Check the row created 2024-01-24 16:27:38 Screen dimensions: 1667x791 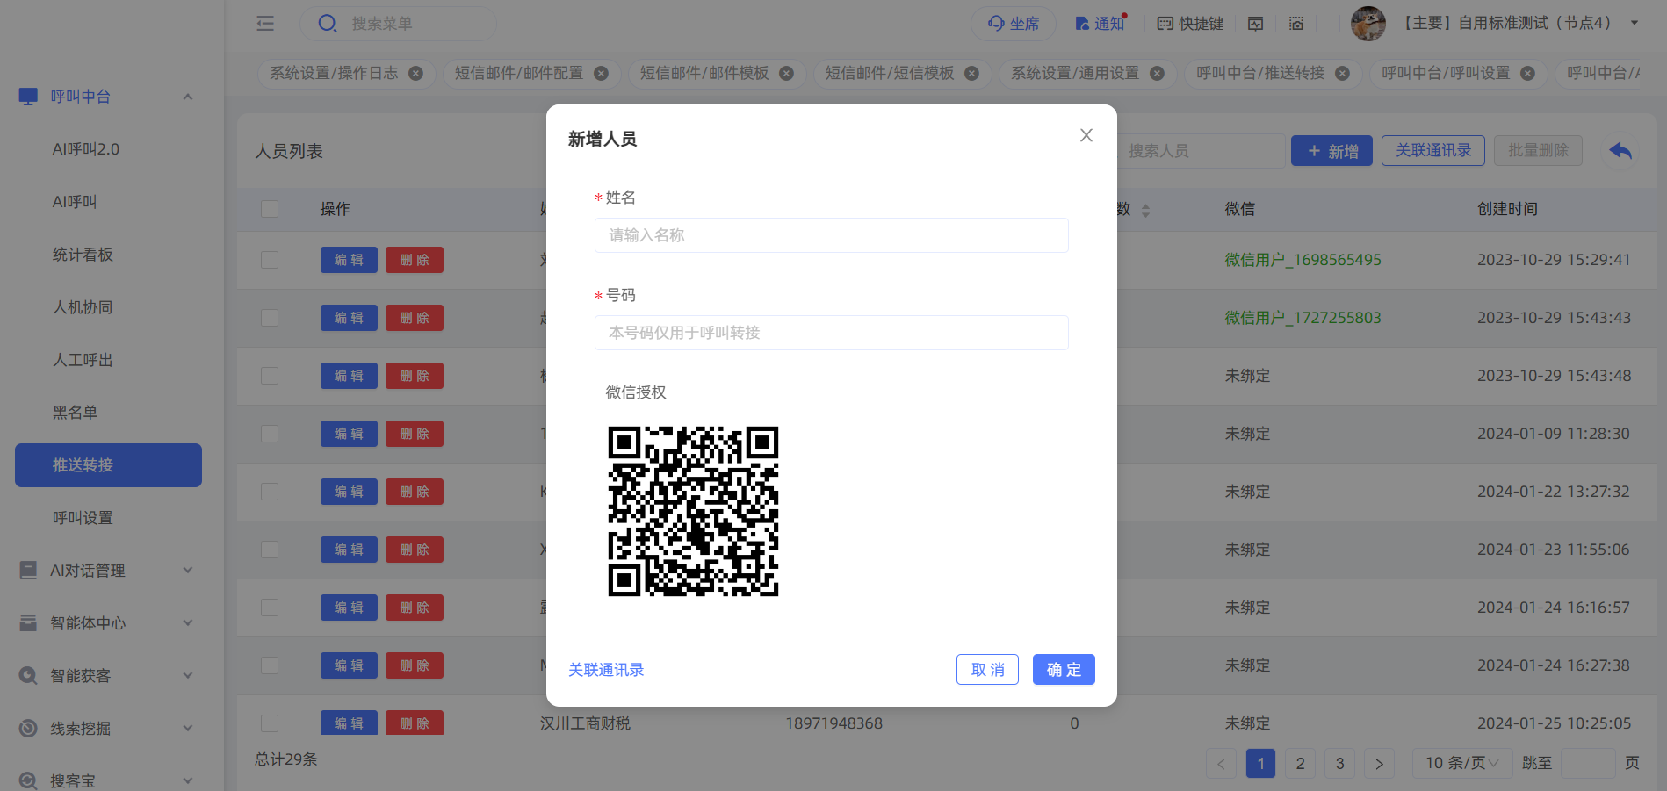click(270, 665)
